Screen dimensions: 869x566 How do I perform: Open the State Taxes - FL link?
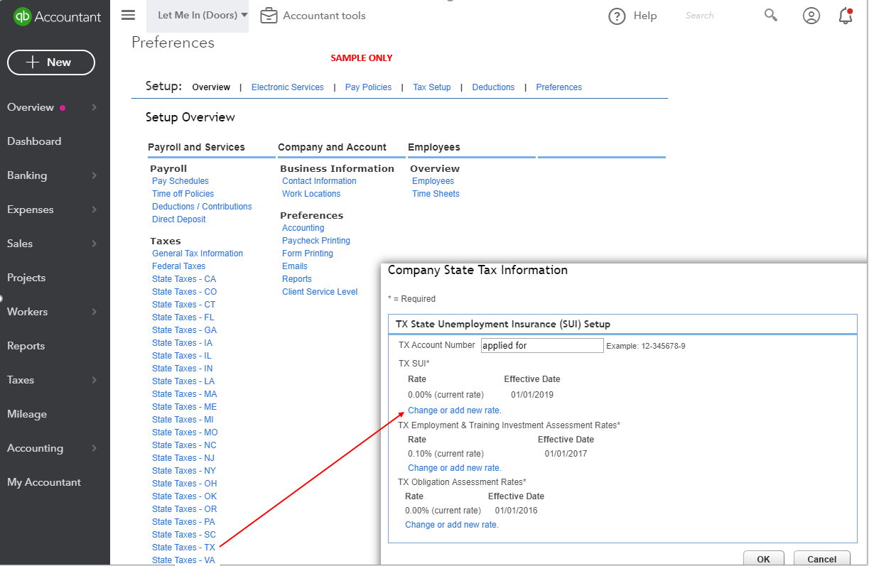point(183,317)
